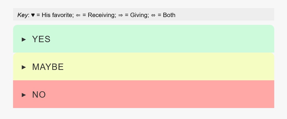
Task: Click the heart favorite symbol in key
Action: point(33,15)
